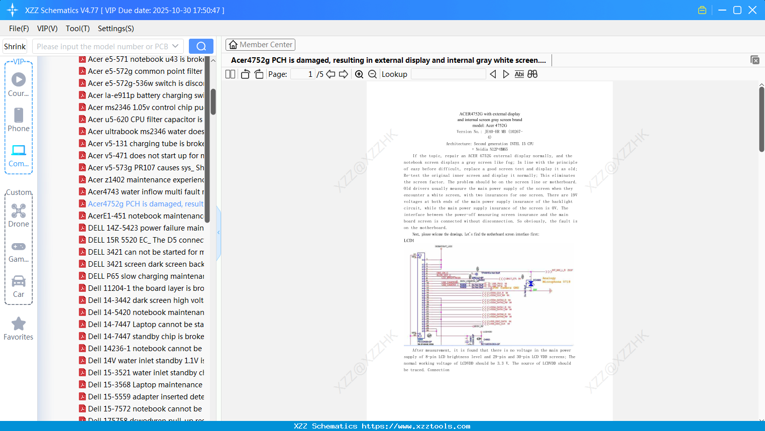Zoom in on the document
Screen dimensions: 765x431
(x=359, y=74)
